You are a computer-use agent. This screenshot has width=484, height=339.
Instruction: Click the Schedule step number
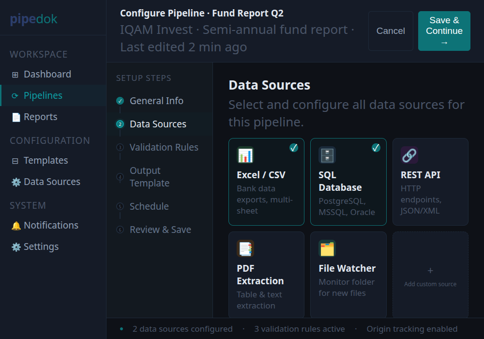[x=120, y=206]
